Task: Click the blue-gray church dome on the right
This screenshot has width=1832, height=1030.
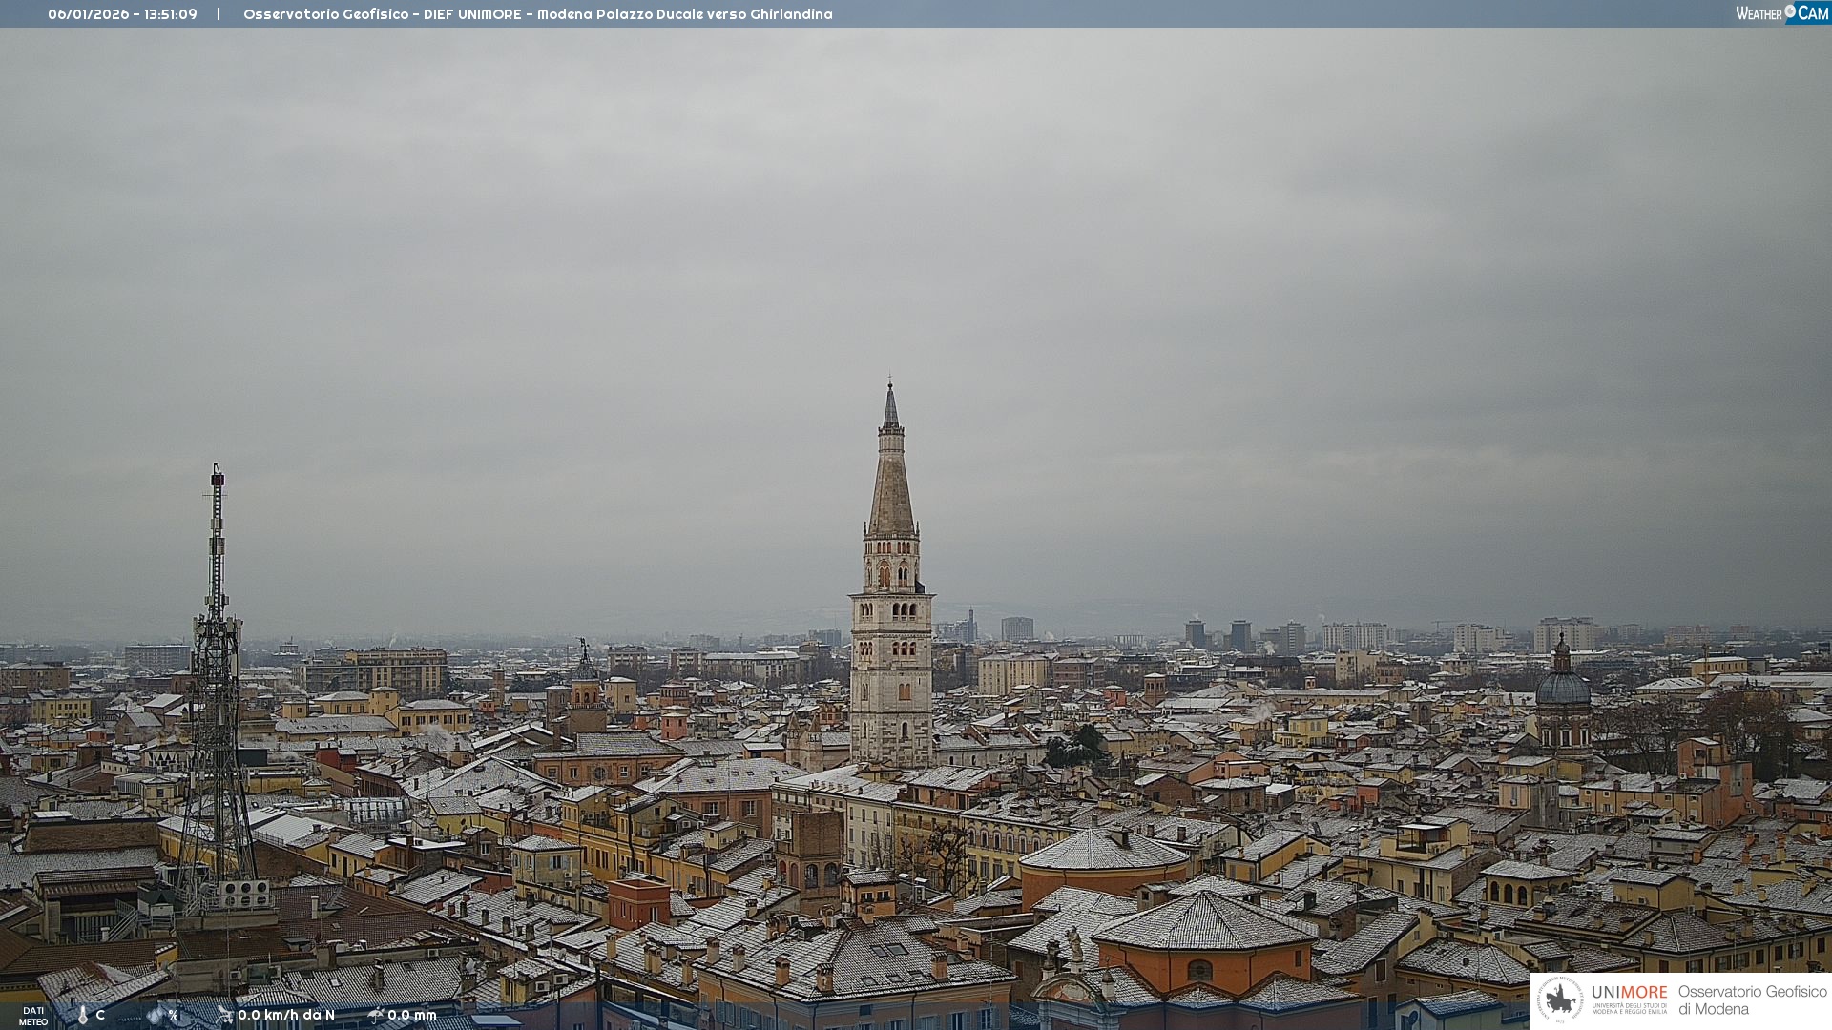Action: 1563,687
